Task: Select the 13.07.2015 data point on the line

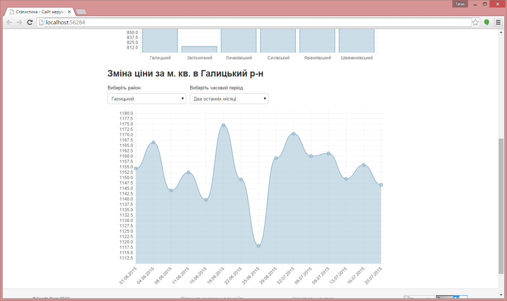Action: click(x=346, y=179)
